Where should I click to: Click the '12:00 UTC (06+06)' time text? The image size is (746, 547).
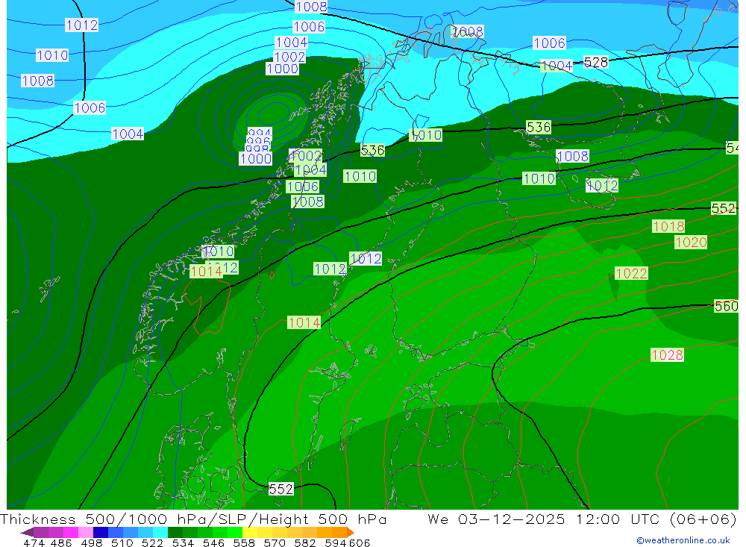coord(656,519)
